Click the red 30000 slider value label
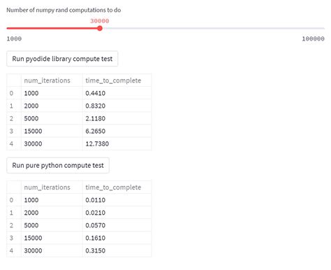Image resolution: width=331 pixels, height=270 pixels. click(100, 21)
